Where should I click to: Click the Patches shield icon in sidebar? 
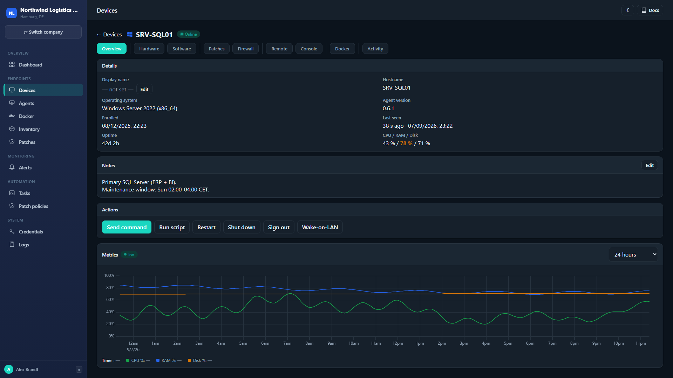[12, 142]
